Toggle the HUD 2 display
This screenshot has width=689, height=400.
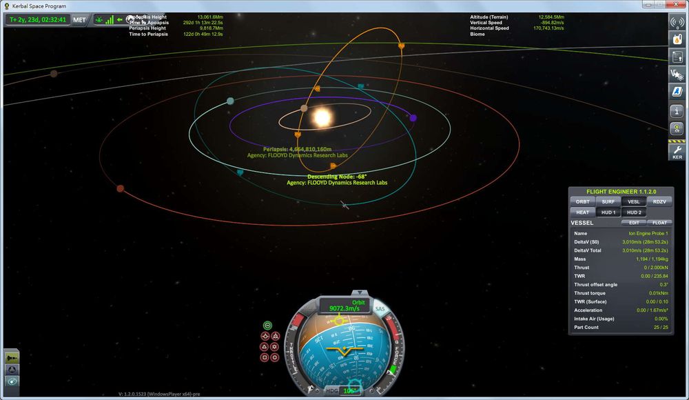tap(634, 212)
